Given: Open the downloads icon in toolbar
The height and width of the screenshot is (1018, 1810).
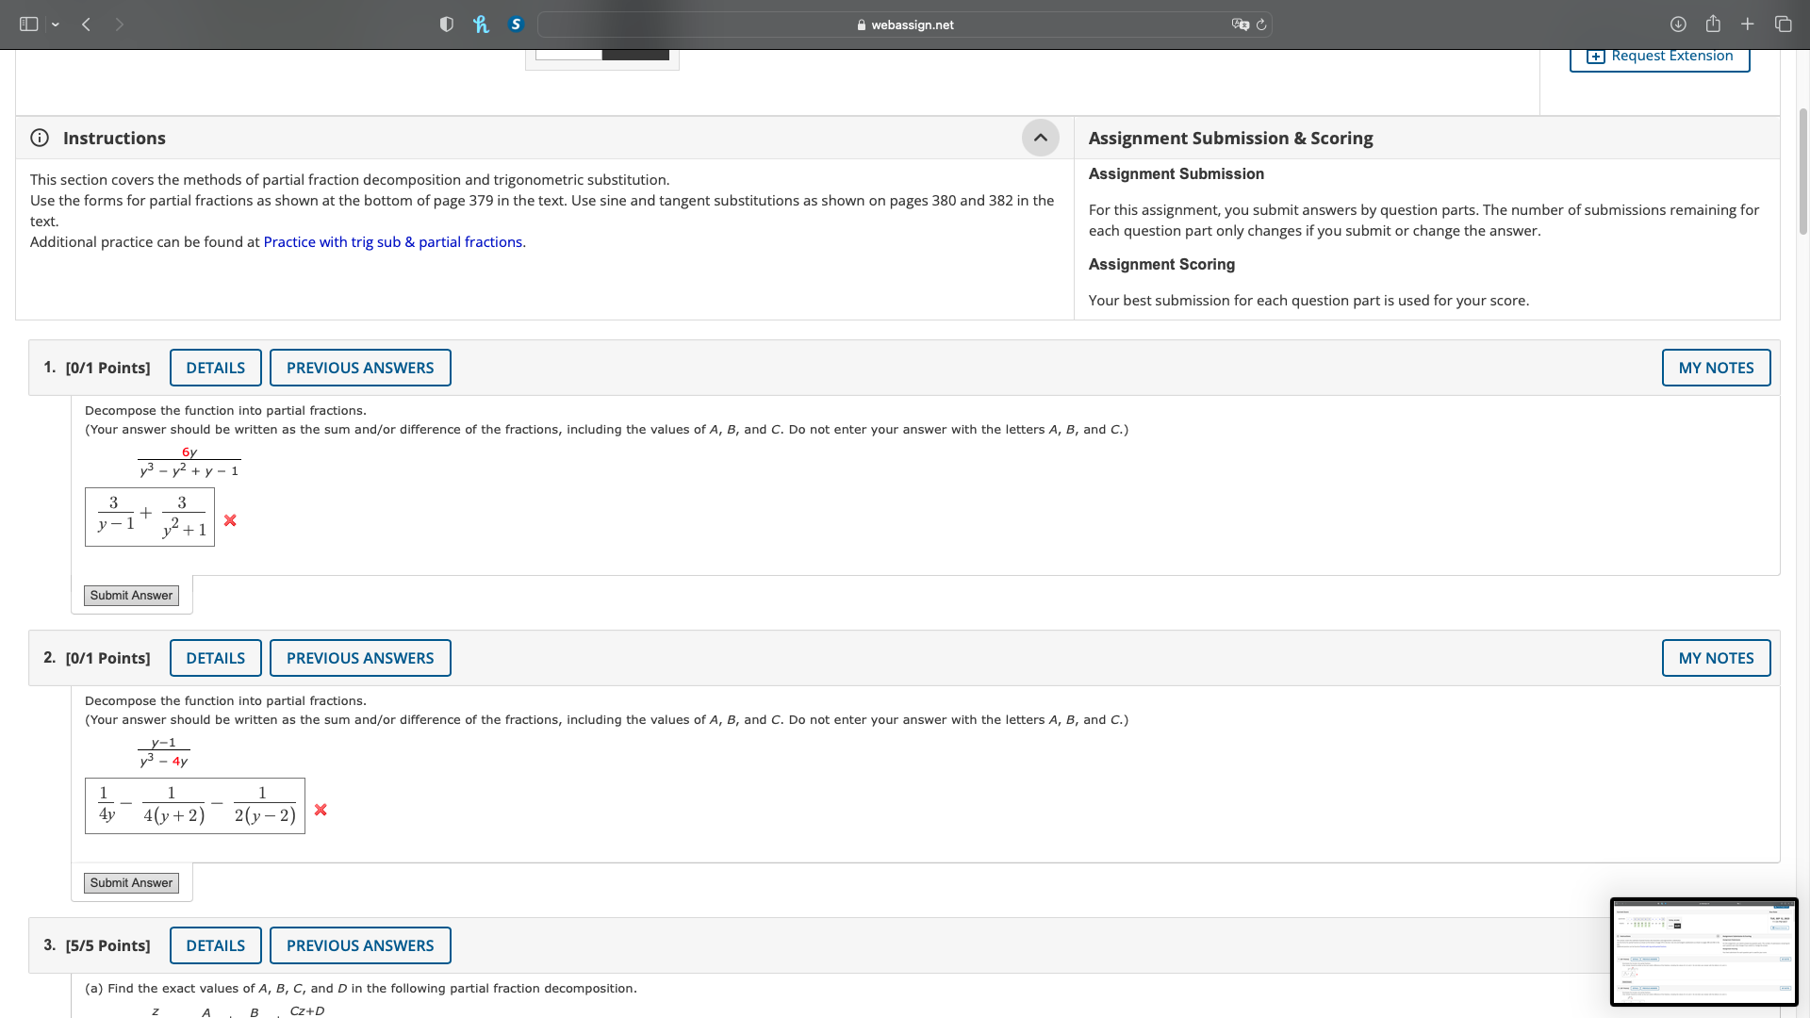Looking at the screenshot, I should pos(1678,25).
